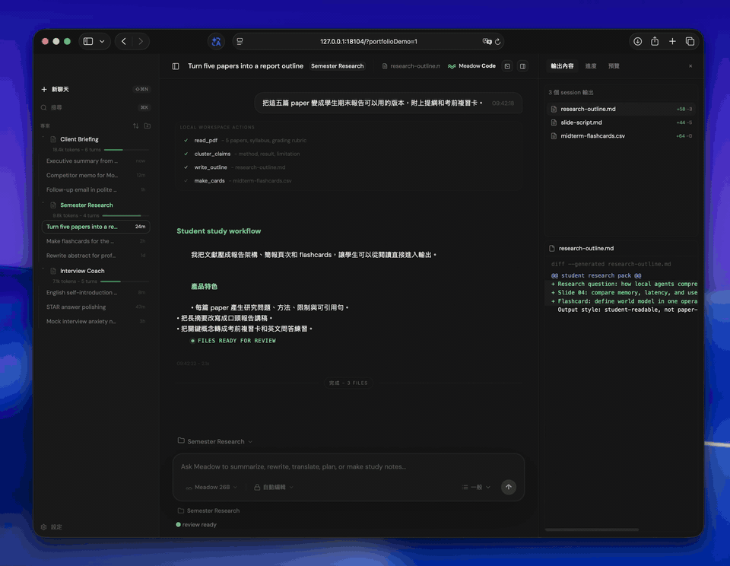
Task: Collapse the Semester Research project group
Action: (43, 204)
